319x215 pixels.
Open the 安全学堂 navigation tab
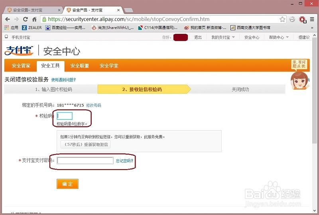point(109,66)
